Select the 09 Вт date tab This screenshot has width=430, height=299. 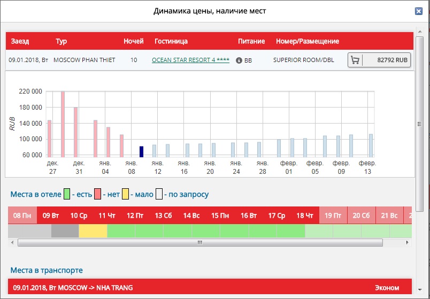pyautogui.click(x=50, y=216)
